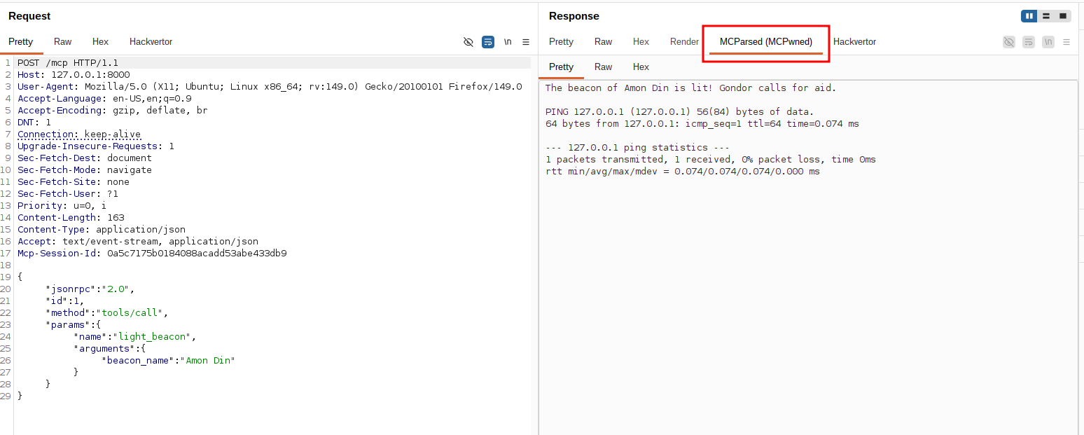Switch to the MCParsed (MCPwned) tab

(765, 42)
